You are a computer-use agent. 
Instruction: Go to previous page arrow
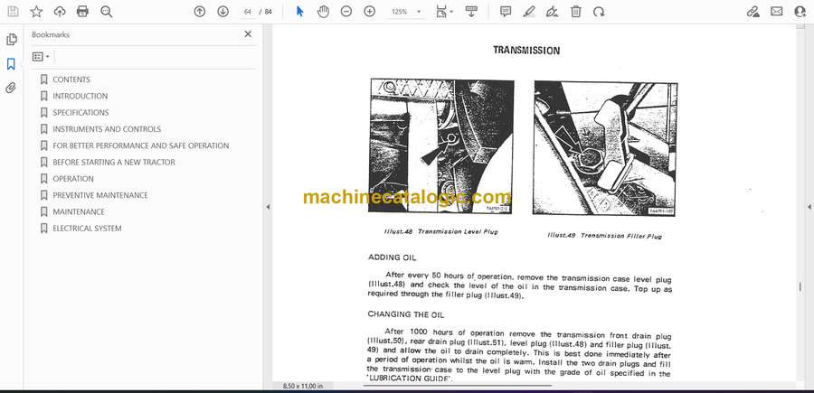(x=199, y=12)
